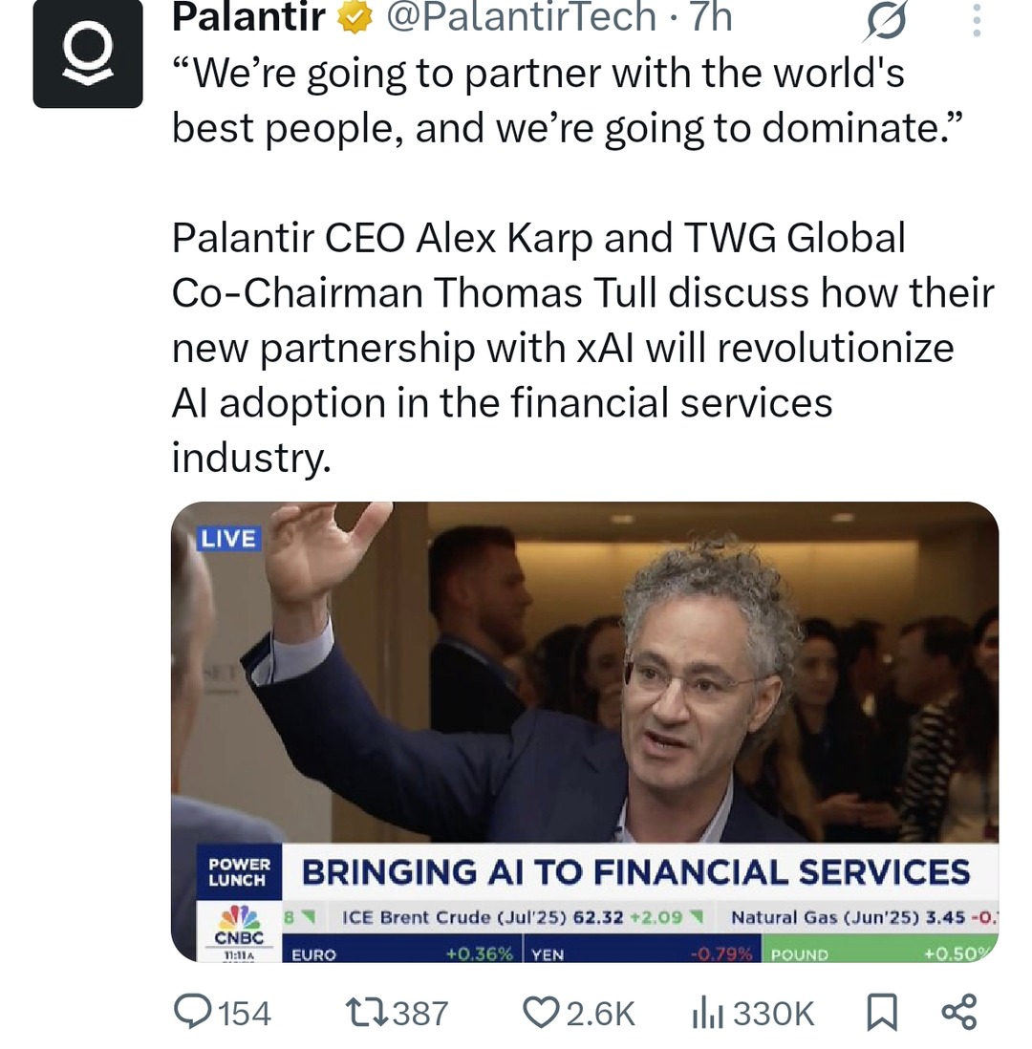Screen dimensions: 1032x1049
Task: Open the post via the 7h timestamp
Action: [711, 16]
